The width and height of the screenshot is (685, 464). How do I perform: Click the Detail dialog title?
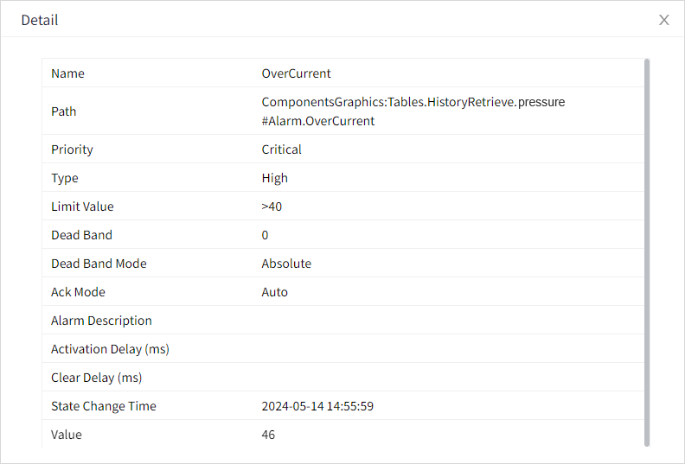(x=40, y=20)
